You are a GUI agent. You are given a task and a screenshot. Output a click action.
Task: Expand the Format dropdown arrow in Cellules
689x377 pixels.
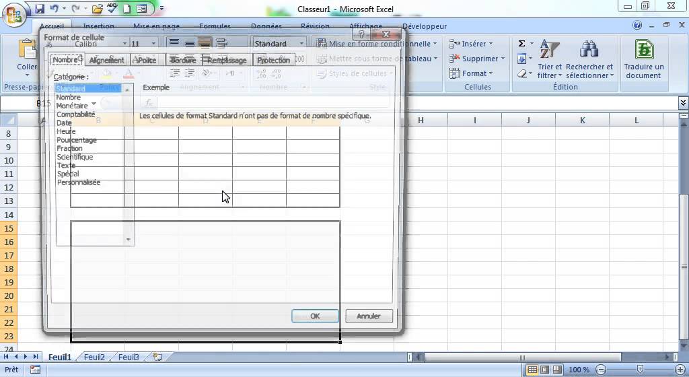(x=491, y=73)
